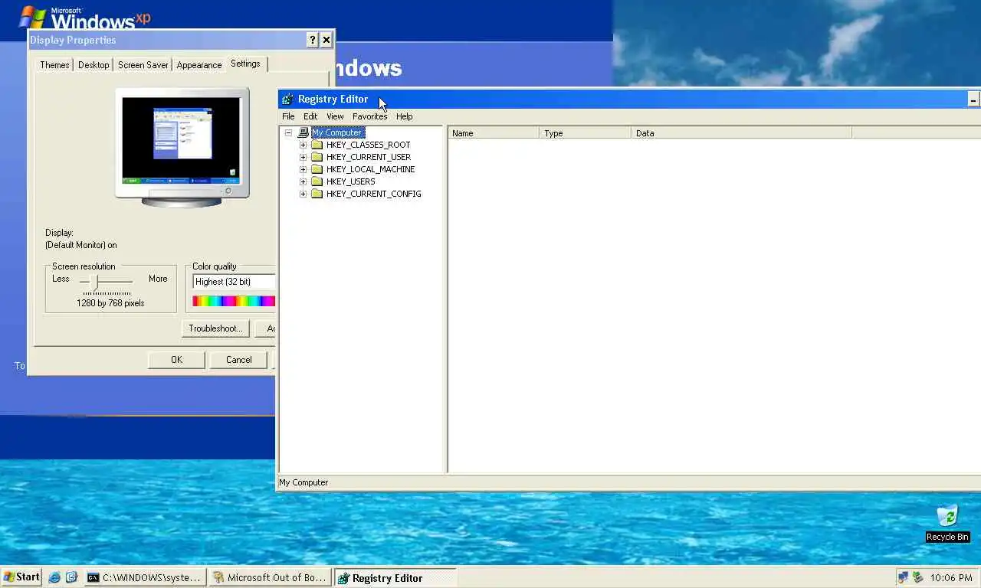981x588 pixels.
Task: Click the HKEY_USERS folder icon
Action: click(317, 181)
